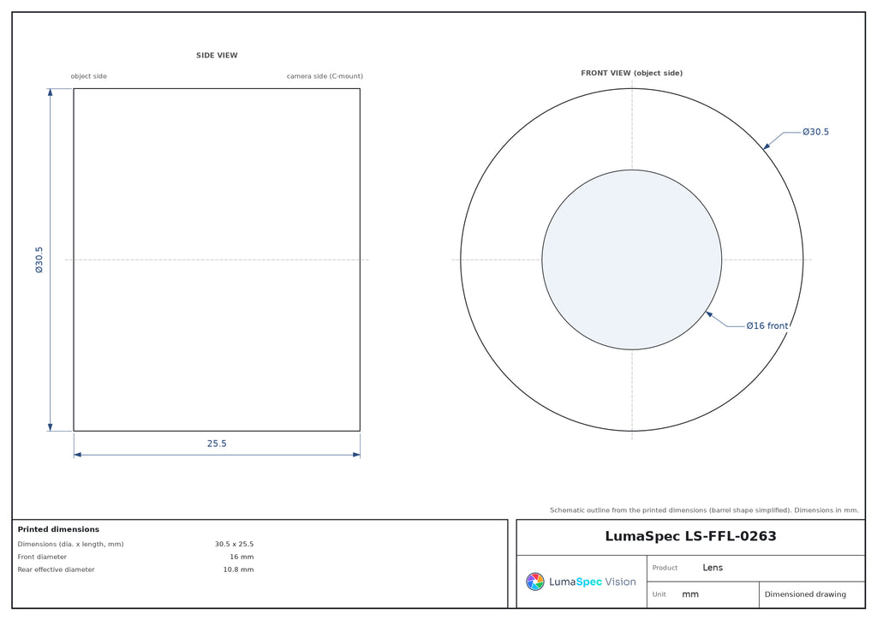Click the 'LumaSpec Vision' brand name text
Image resolution: width=877 pixels, height=620 pixels.
pyautogui.click(x=593, y=582)
